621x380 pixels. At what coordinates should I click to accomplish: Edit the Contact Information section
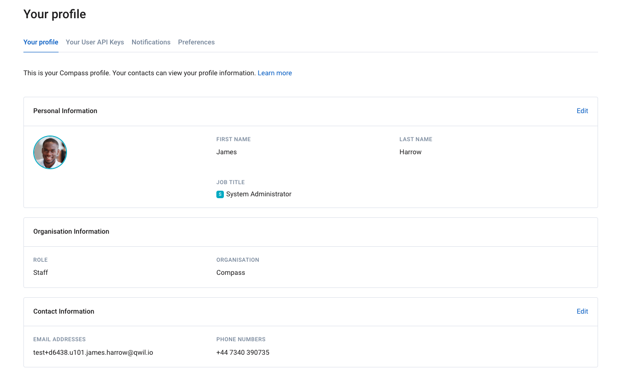coord(582,311)
